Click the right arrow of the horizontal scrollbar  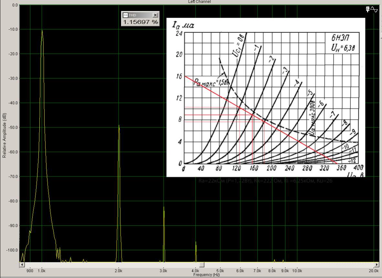pos(377,265)
